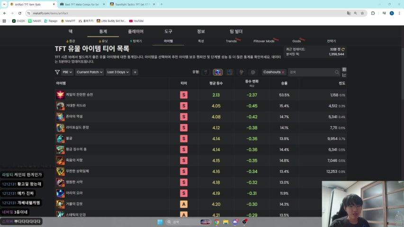This screenshot has width=404, height=227.
Task: Toggle the highlighted artifact item type filter
Action: [218, 72]
